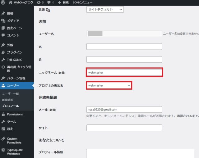This screenshot has width=199, height=158.
Task: Click the WordPress logo icon
Action: pyautogui.click(x=3, y=2)
